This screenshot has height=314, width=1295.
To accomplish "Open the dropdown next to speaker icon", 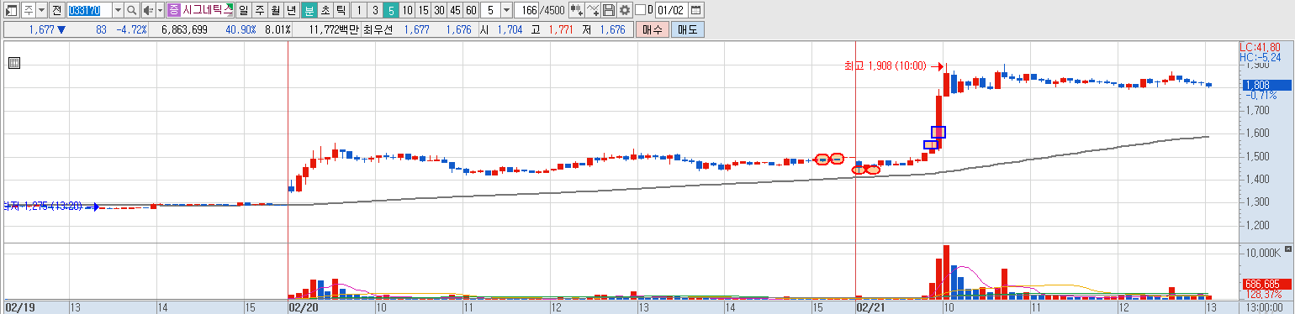I will 160,10.
